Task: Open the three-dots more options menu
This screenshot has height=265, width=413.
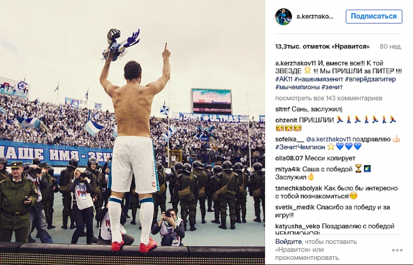Action: (x=397, y=250)
